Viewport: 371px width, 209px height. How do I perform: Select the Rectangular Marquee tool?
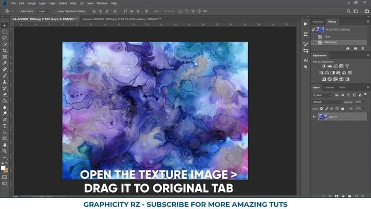click(5, 31)
